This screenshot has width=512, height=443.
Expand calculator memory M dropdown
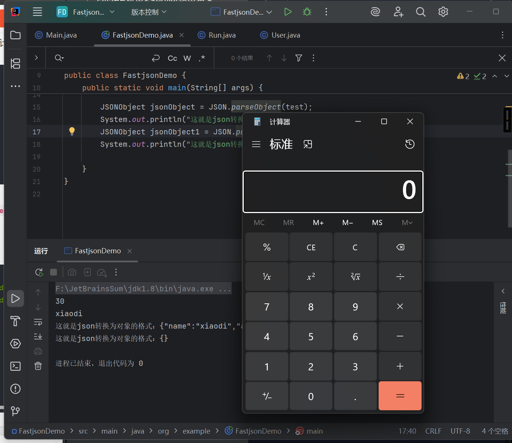pyautogui.click(x=407, y=222)
